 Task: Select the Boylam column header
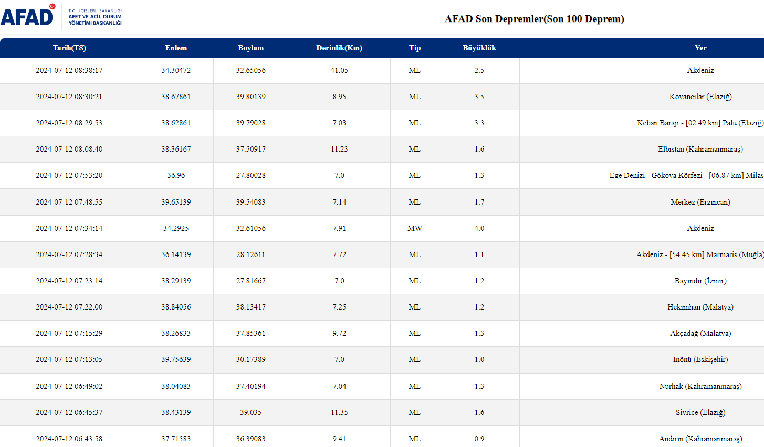pyautogui.click(x=250, y=48)
